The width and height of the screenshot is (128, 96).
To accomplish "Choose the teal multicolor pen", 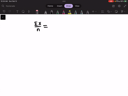I will tap(75, 12).
